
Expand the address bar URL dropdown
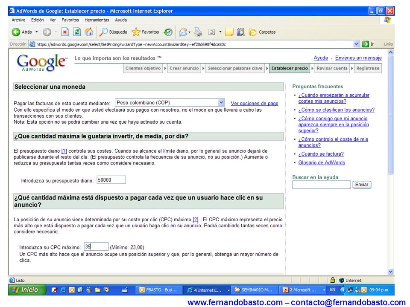coord(356,44)
